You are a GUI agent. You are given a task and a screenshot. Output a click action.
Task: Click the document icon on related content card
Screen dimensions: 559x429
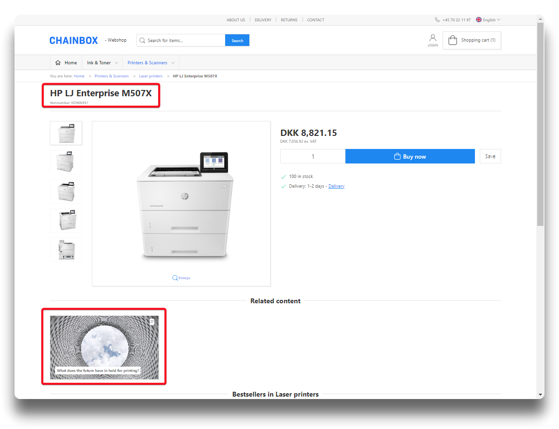coord(152,322)
